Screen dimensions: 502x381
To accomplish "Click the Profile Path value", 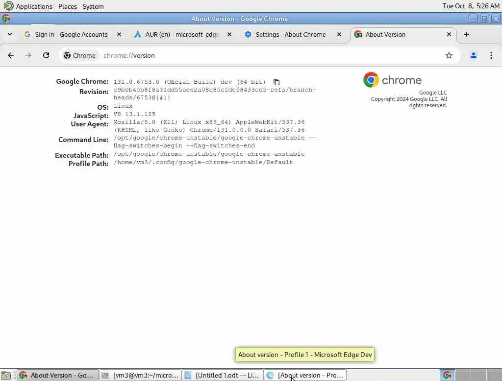I will coord(203,162).
